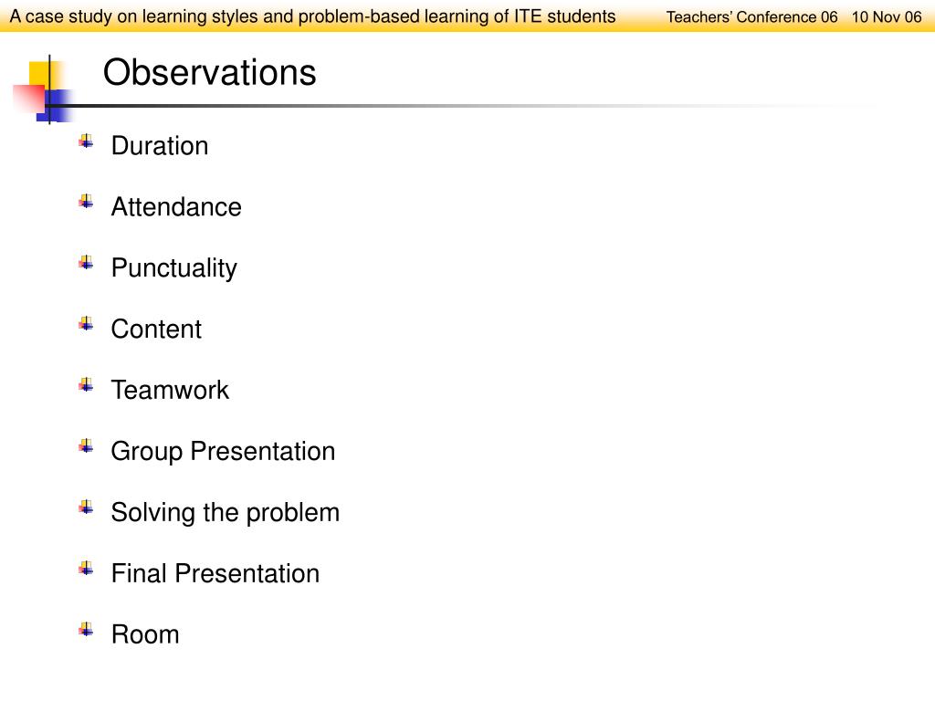The image size is (935, 701).
Task: Click the bullet icon beside Punctuality
Action: 86,264
